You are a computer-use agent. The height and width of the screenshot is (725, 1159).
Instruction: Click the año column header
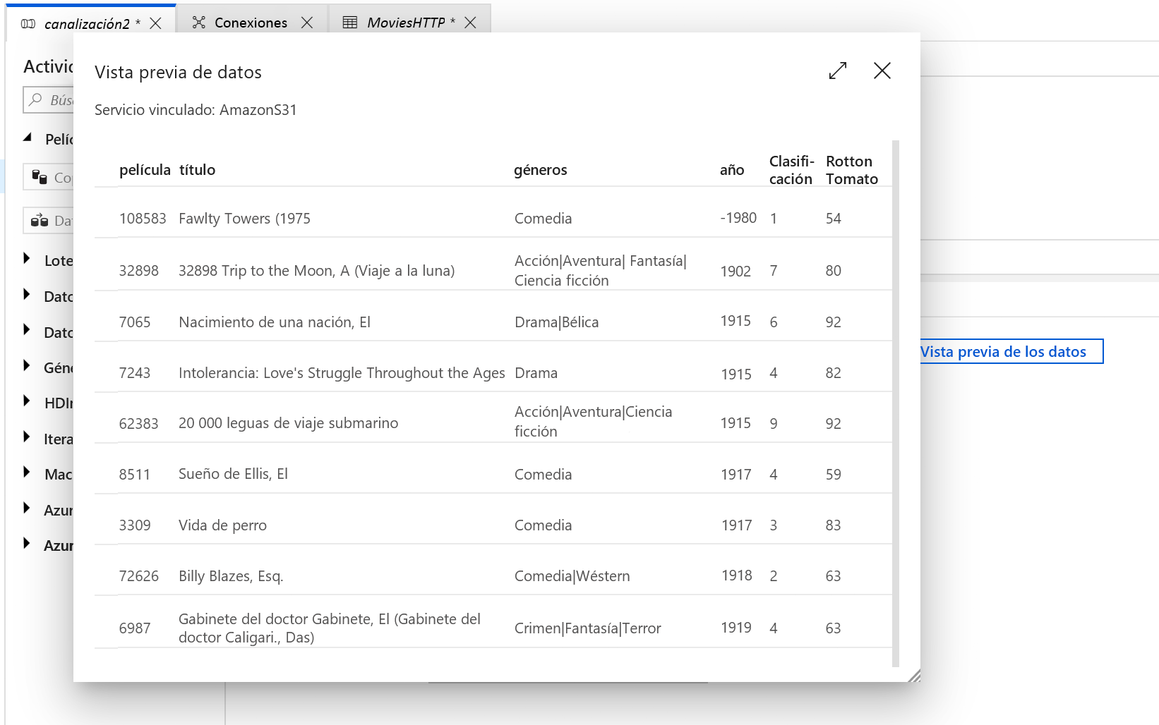coord(732,170)
